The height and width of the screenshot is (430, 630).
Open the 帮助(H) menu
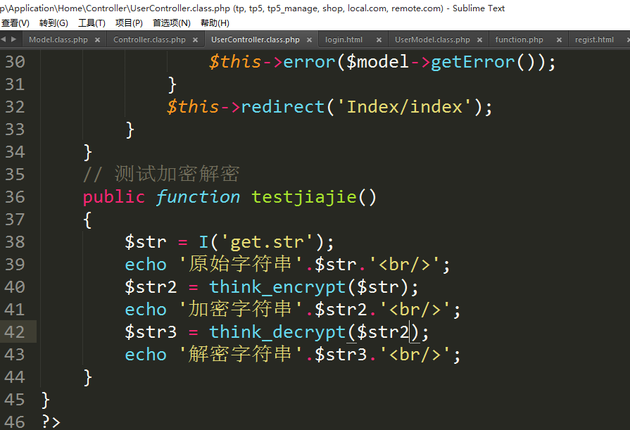pyautogui.click(x=215, y=23)
